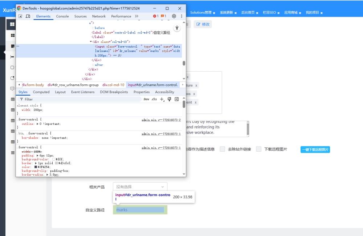
Task: Open DevTools settings gear
Action: point(174,16)
